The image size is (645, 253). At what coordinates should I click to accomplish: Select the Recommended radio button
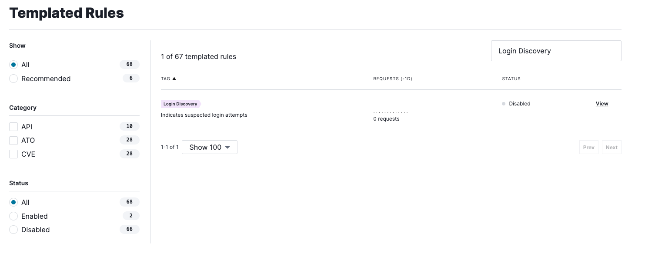13,79
